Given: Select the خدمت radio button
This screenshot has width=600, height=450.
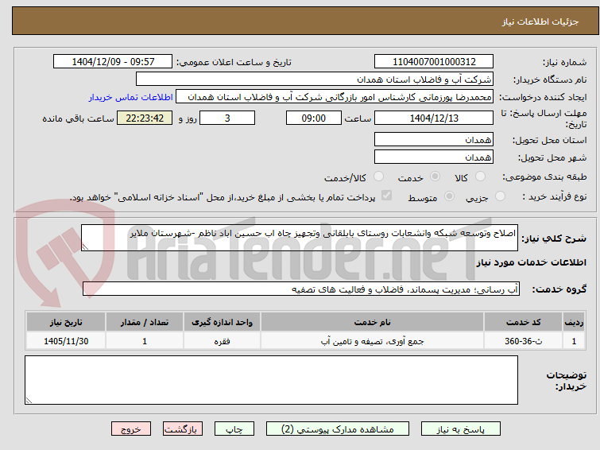Looking at the screenshot, I should pos(435,177).
